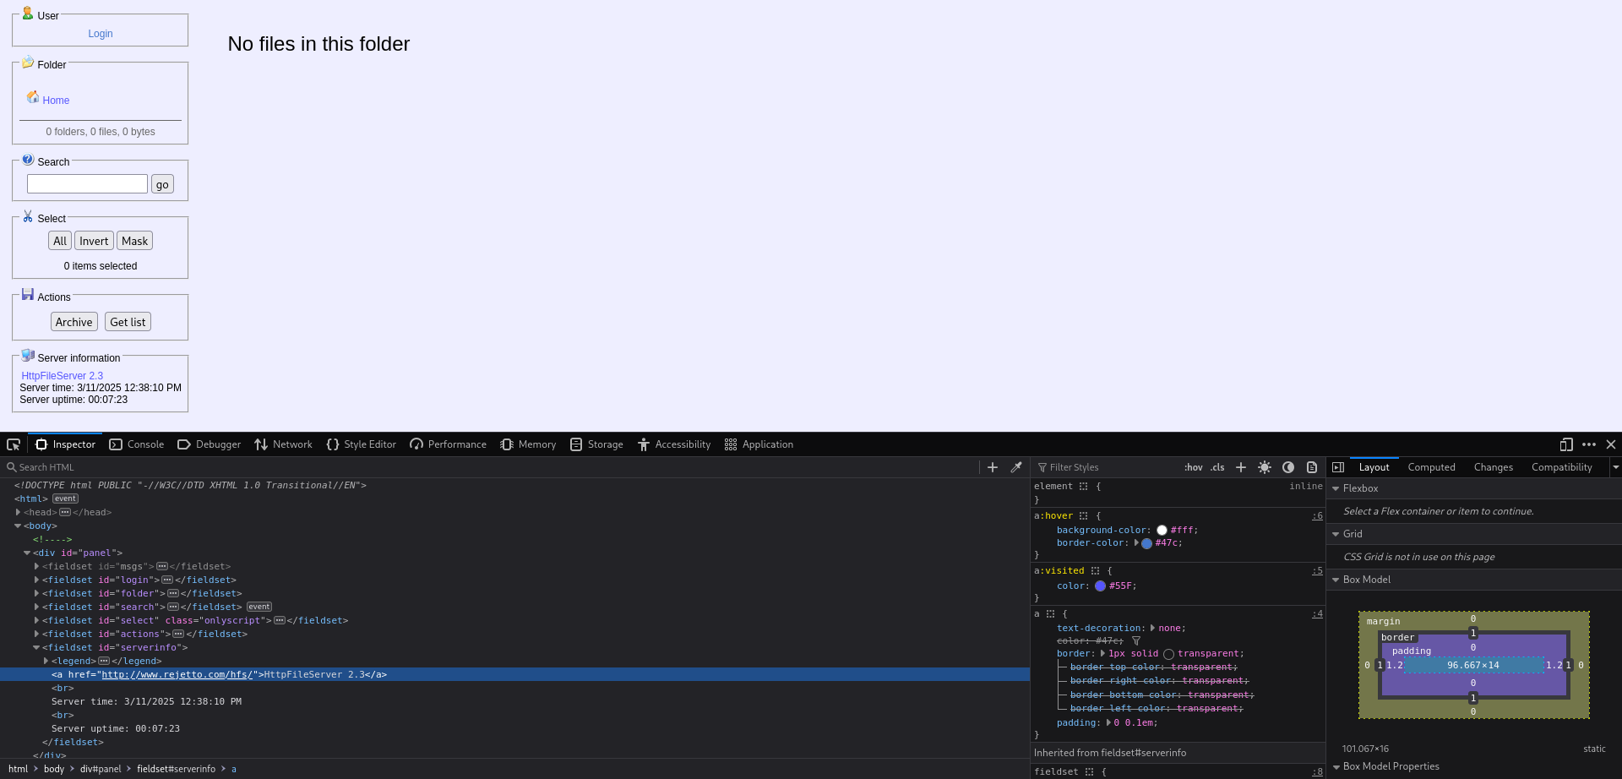This screenshot has width=1622, height=779.
Task: Open the Computed tab
Action: (1431, 467)
